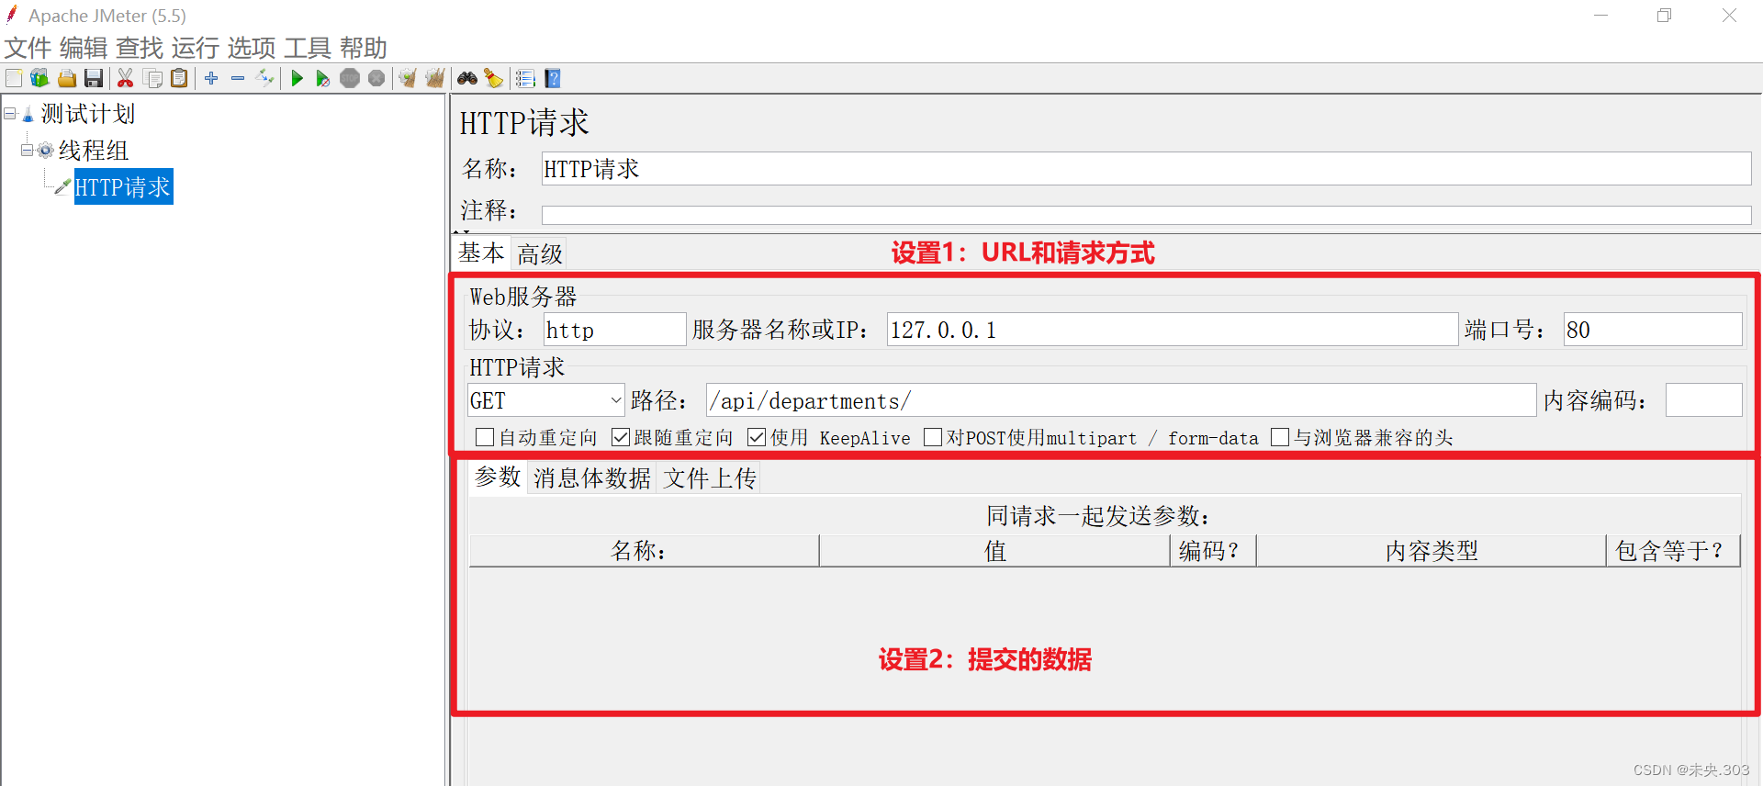Click the Open file folder icon
Screen dimensions: 1763x786
coord(67,78)
